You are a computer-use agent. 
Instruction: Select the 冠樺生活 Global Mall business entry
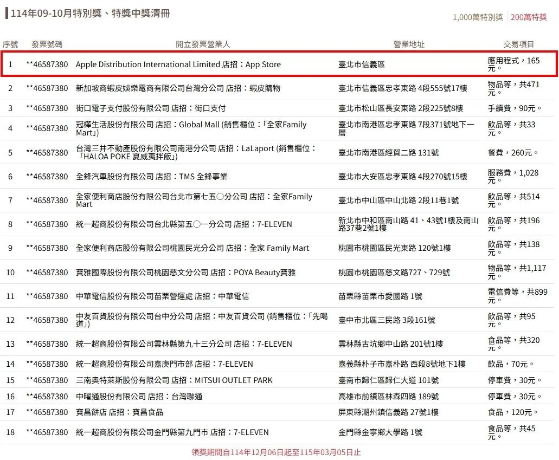point(191,128)
